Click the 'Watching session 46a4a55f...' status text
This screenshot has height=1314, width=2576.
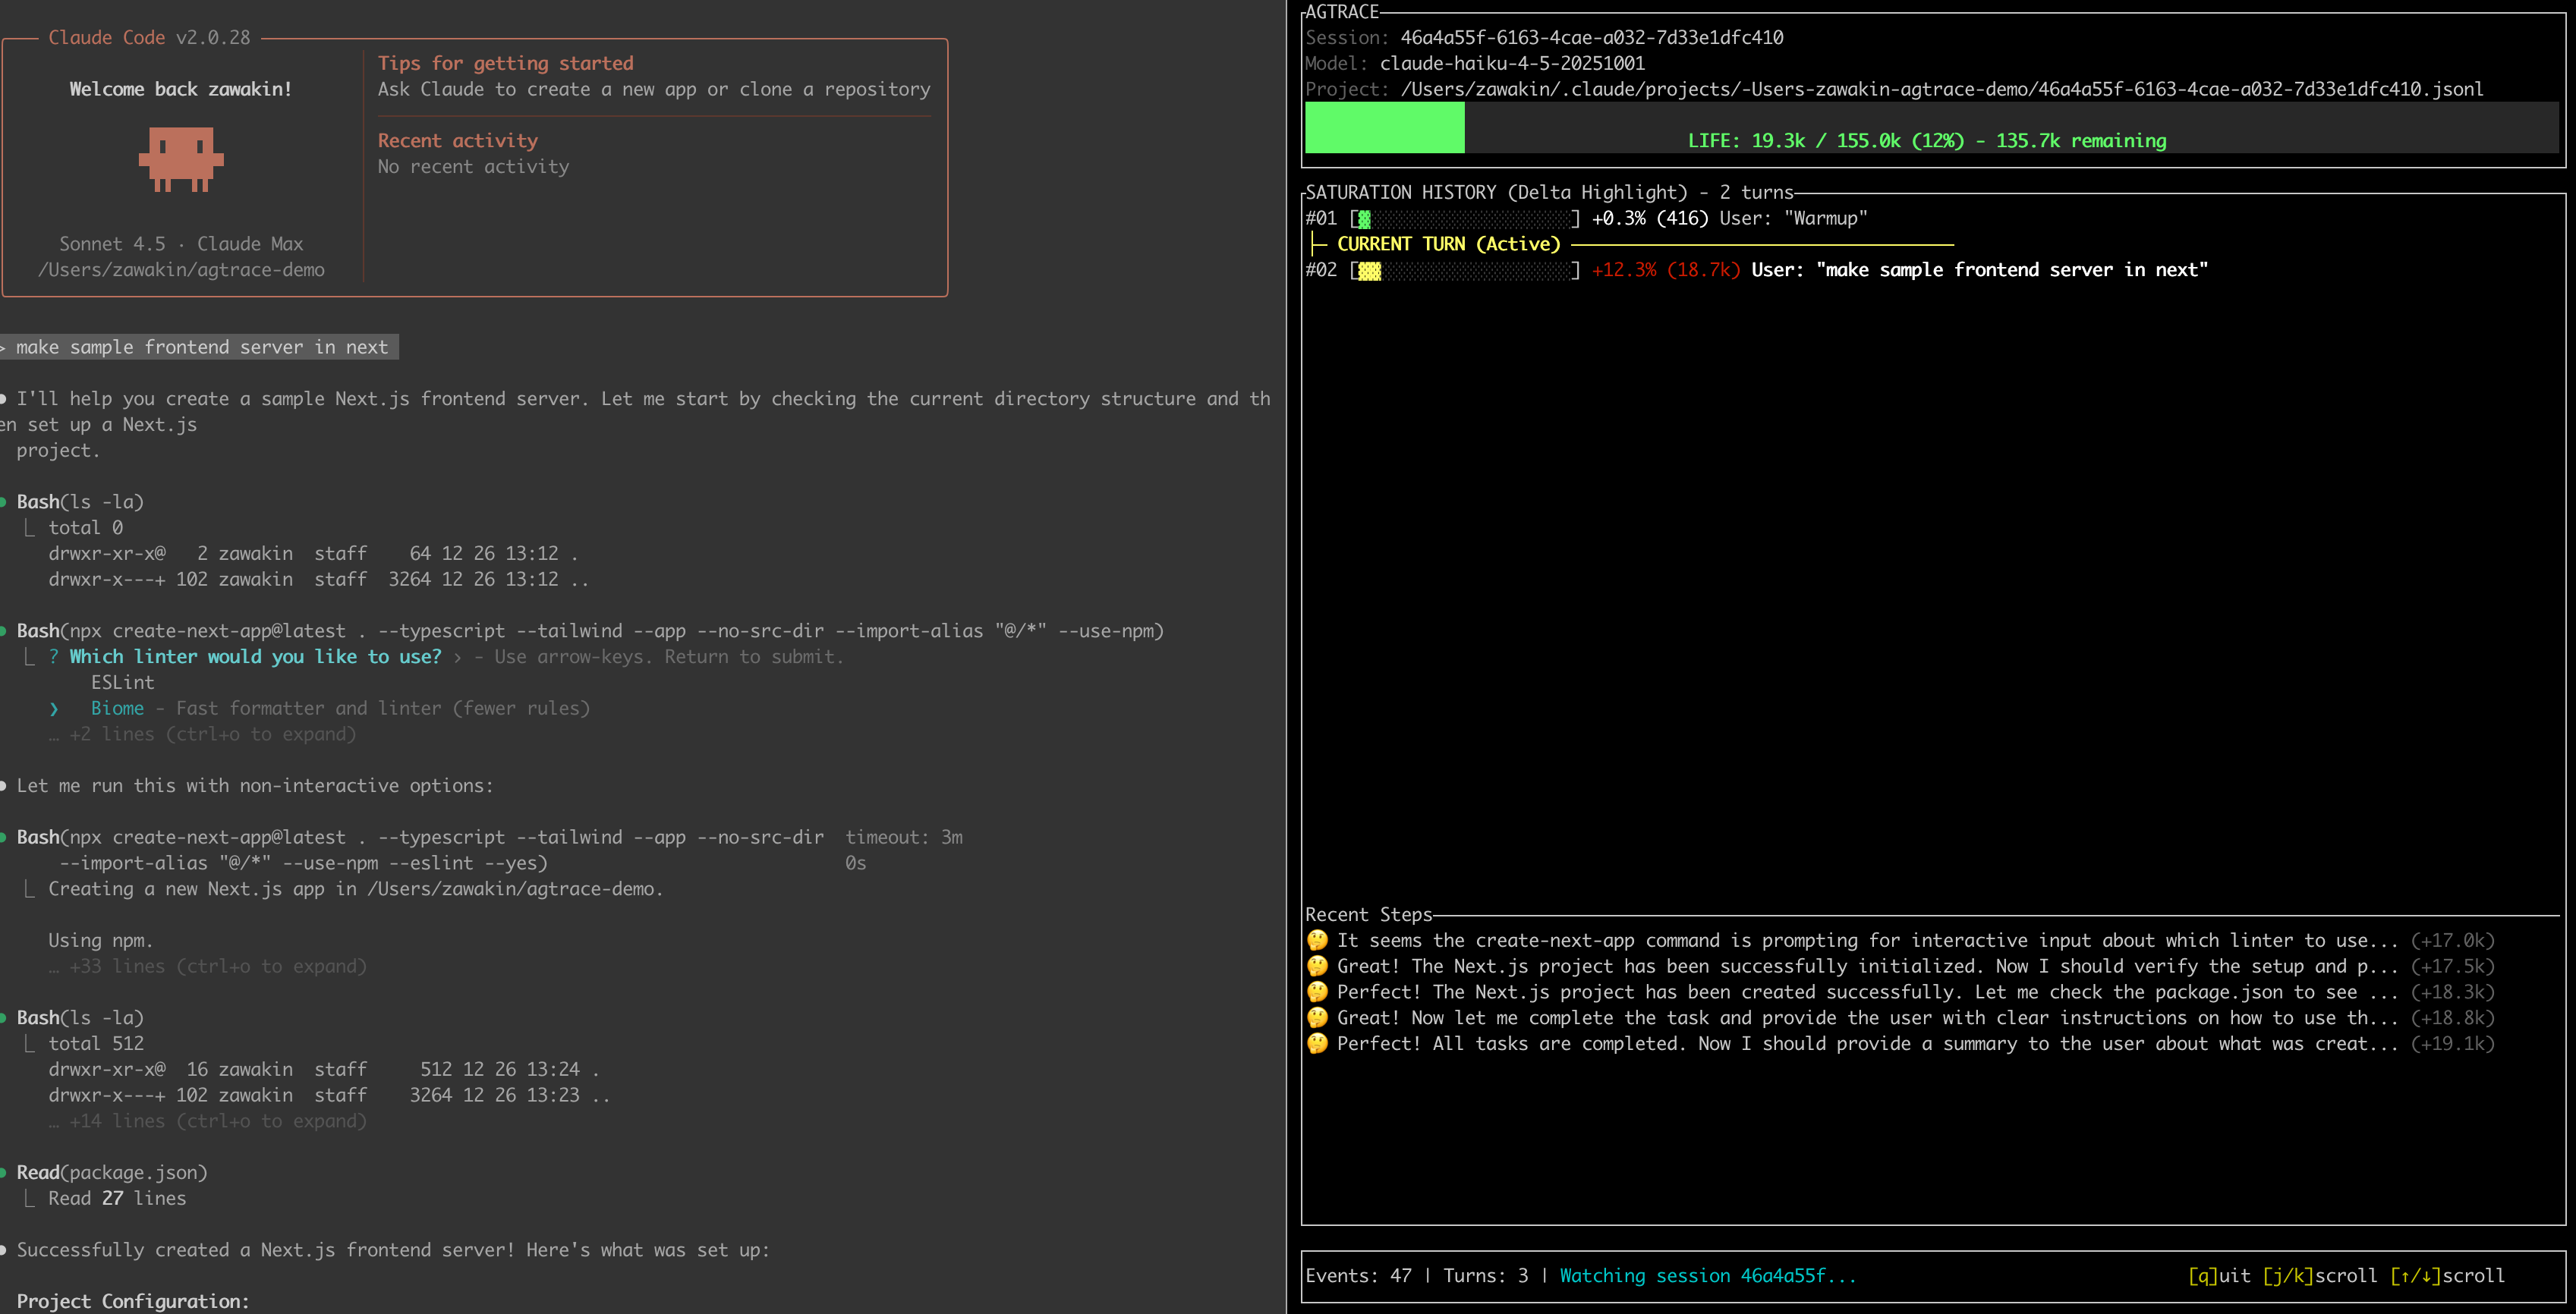[x=1707, y=1276]
